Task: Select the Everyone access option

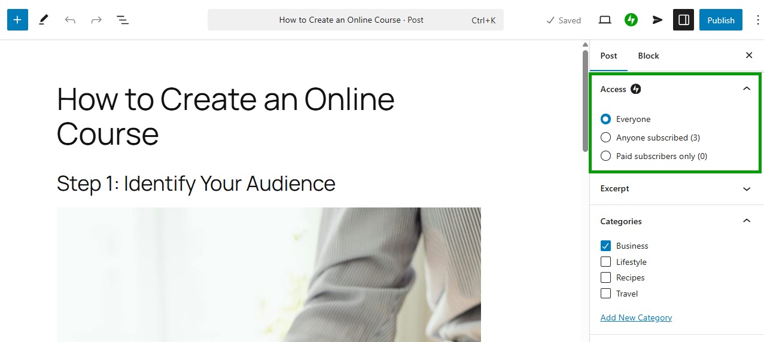Action: point(605,119)
